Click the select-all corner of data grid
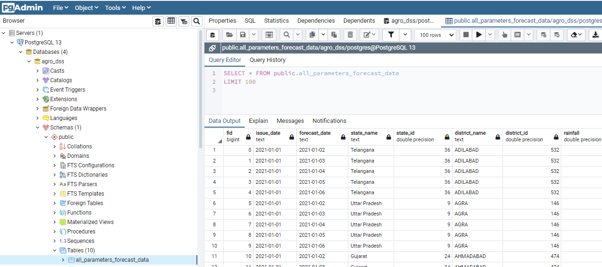The height and width of the screenshot is (267, 602). [x=214, y=137]
